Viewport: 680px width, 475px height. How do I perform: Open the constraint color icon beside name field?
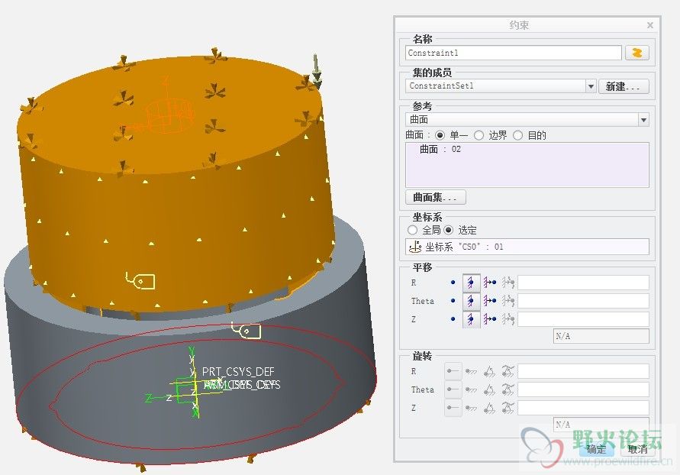637,53
